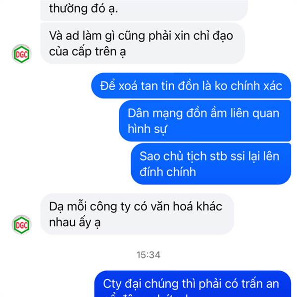This screenshot has width=297, height=297.
Task: Open DGC profile picture next to "nhau ấy ạ"
Action: pyautogui.click(x=21, y=225)
